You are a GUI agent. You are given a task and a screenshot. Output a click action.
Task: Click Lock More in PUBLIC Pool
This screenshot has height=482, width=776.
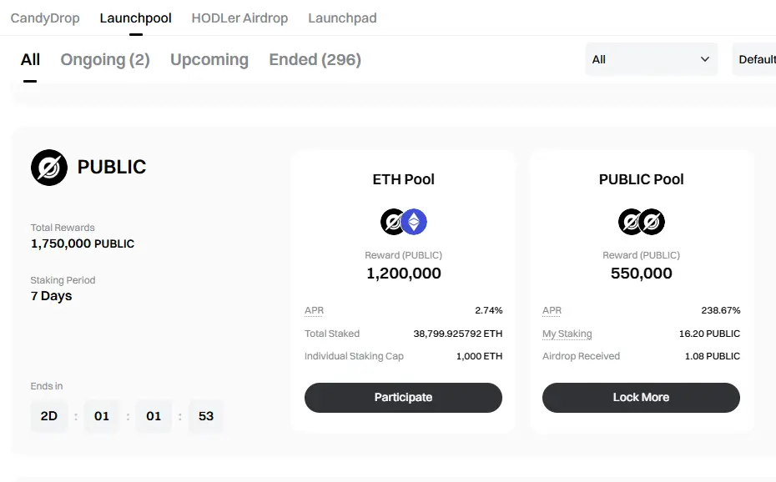642,398
